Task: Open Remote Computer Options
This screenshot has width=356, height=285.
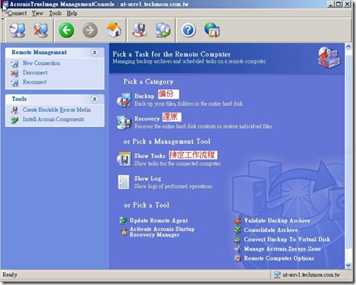Action: [279, 258]
